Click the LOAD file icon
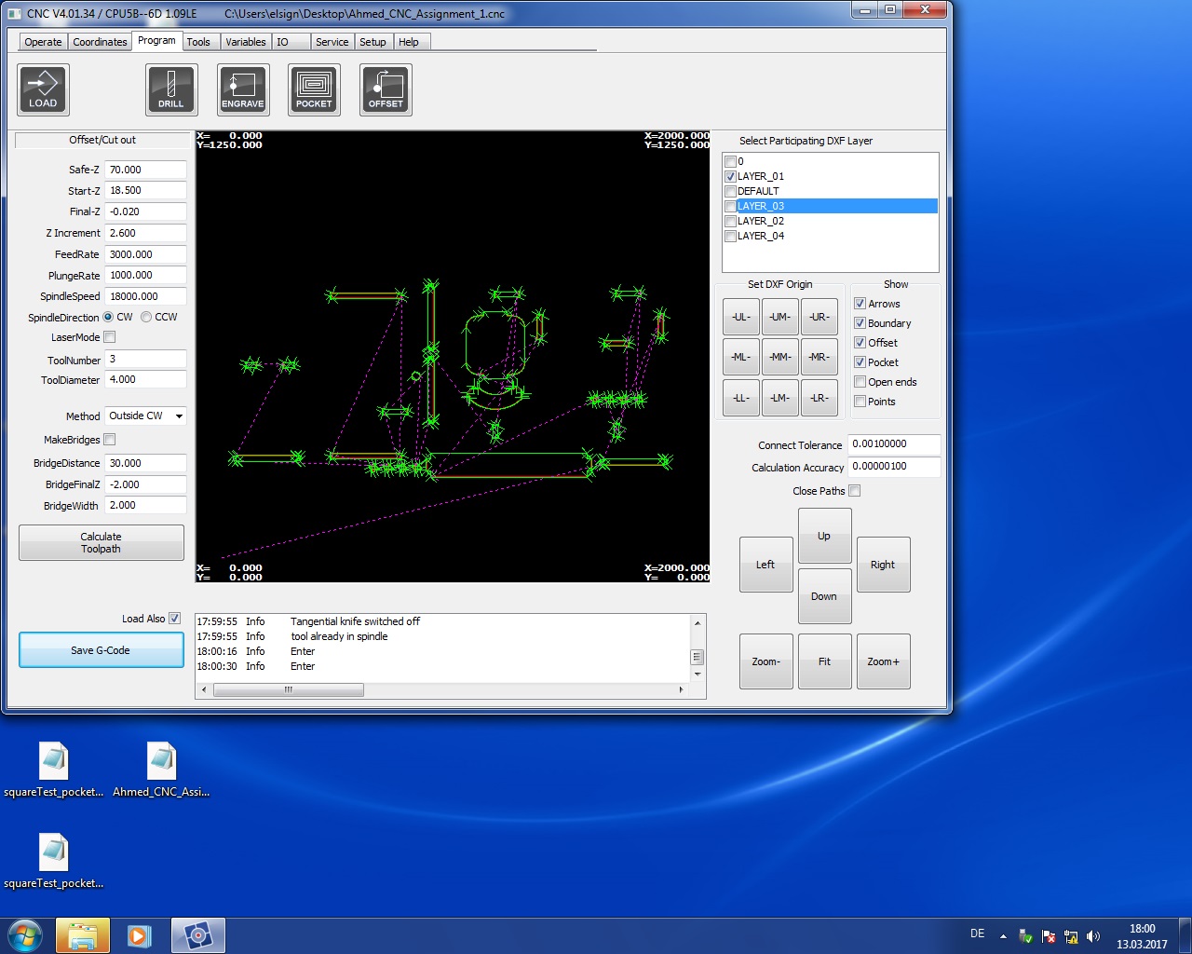Screen dimensions: 1192x954 tap(43, 89)
